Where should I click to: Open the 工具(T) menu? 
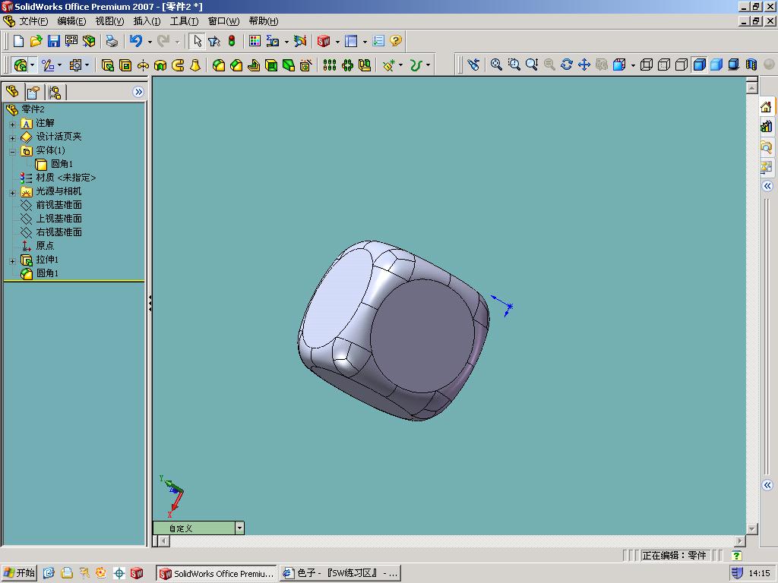pyautogui.click(x=184, y=21)
